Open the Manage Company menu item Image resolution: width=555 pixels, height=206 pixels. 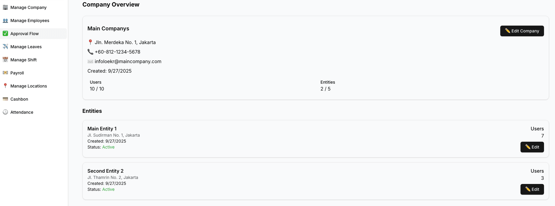click(x=29, y=7)
